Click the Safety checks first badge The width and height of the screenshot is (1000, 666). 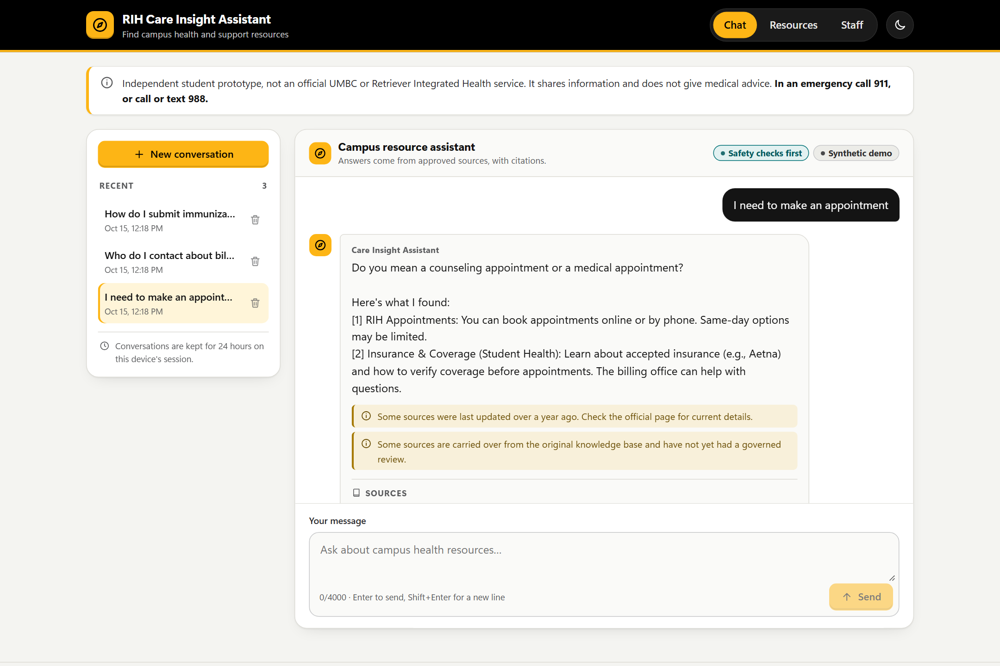(761, 153)
